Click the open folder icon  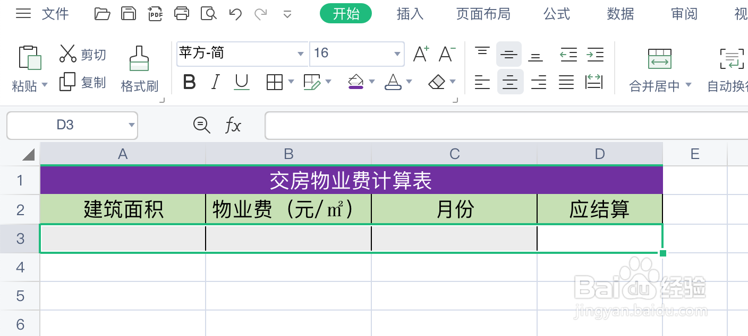[x=102, y=14]
